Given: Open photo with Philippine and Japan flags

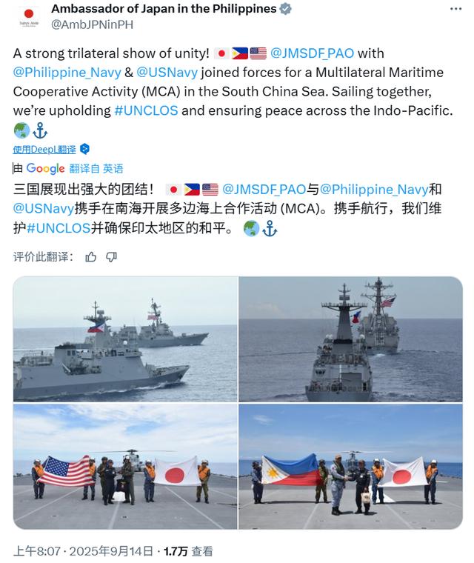Looking at the screenshot, I should coord(350,466).
